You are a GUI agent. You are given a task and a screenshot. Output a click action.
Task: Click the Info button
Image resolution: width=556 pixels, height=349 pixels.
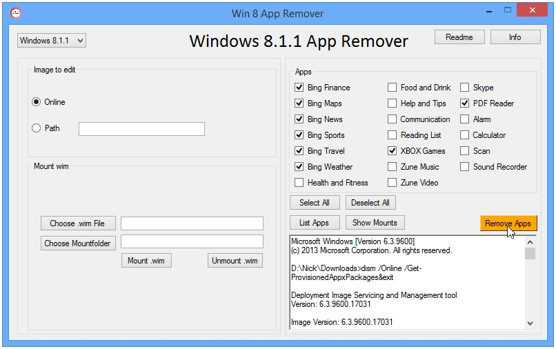pyautogui.click(x=515, y=37)
